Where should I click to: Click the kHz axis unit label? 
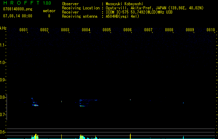point(3,28)
